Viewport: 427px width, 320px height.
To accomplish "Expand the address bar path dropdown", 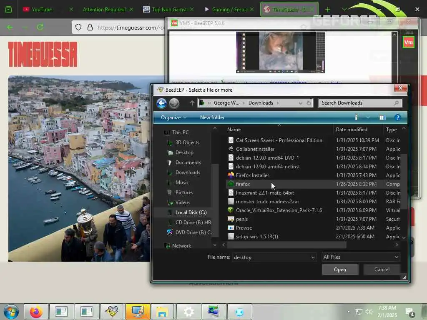I will [x=300, y=103].
